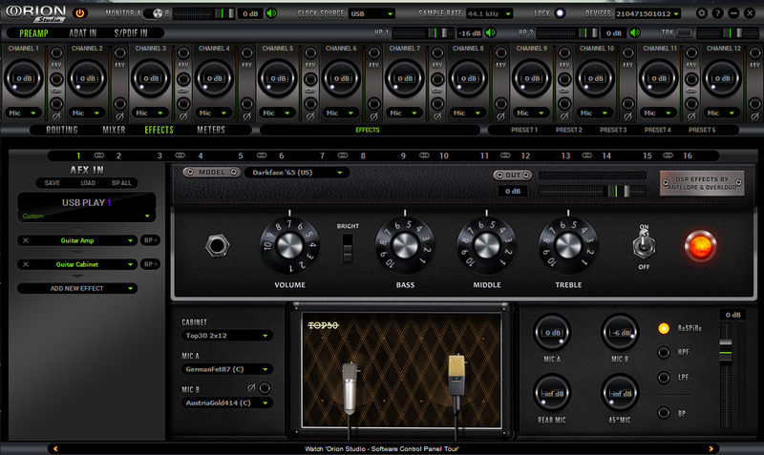Enable the LPF filter
This screenshot has width=764, height=455.
(x=664, y=377)
